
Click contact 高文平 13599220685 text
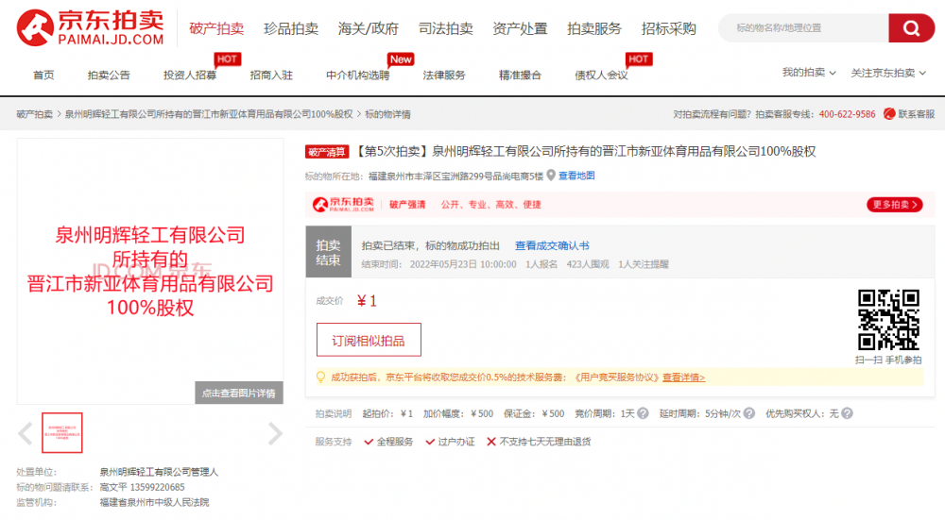pyautogui.click(x=143, y=487)
